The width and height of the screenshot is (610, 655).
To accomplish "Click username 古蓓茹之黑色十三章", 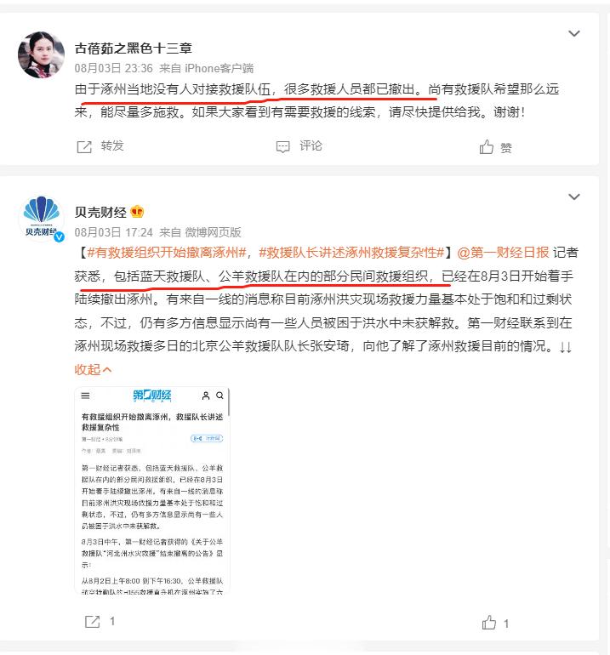I will click(134, 48).
